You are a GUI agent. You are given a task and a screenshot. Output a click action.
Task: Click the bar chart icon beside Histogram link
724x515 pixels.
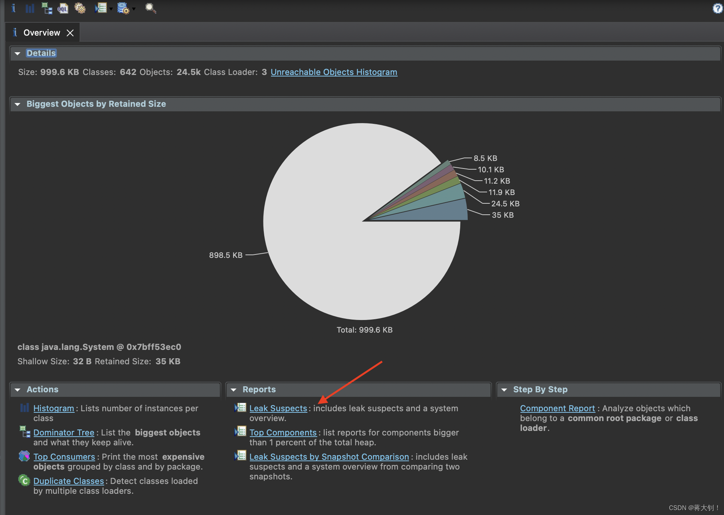coord(25,408)
